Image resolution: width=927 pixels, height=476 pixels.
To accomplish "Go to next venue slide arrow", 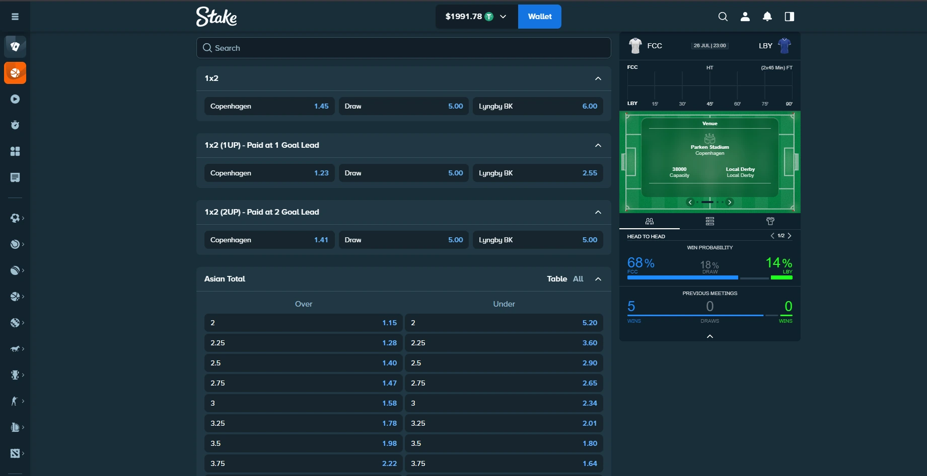I will [730, 202].
